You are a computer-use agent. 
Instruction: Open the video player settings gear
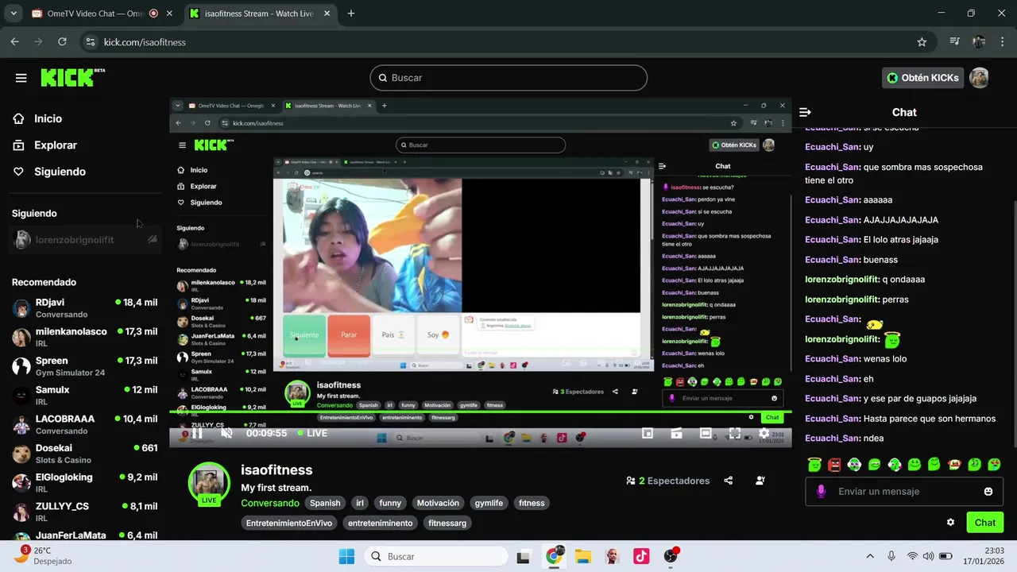pyautogui.click(x=764, y=433)
